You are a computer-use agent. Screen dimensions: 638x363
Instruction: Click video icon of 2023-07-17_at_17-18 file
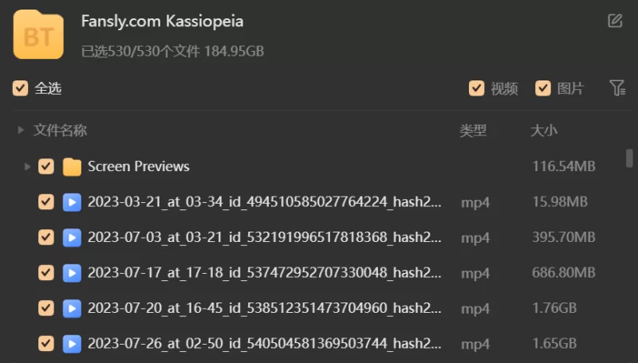click(x=72, y=273)
